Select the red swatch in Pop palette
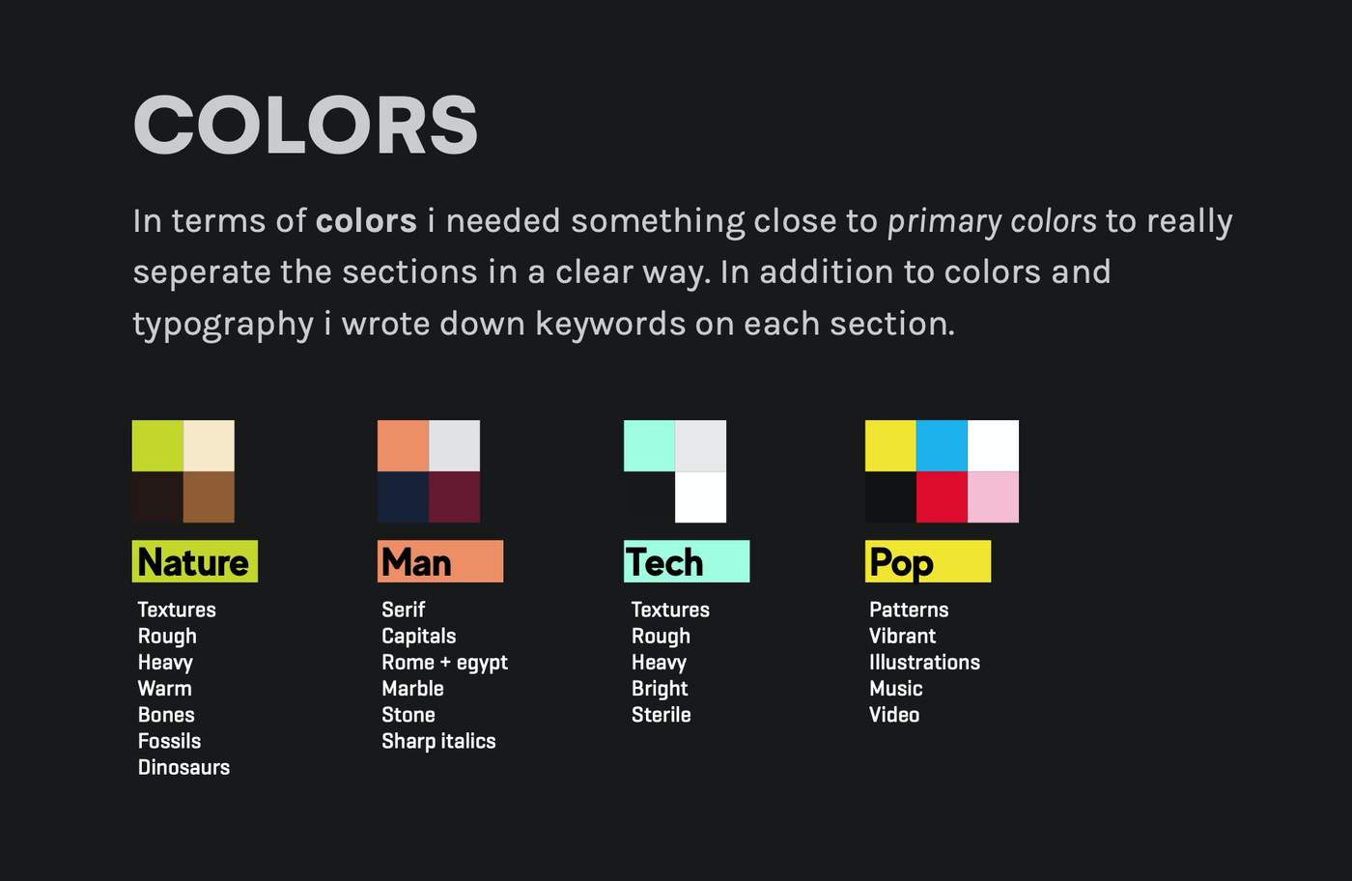 (942, 497)
